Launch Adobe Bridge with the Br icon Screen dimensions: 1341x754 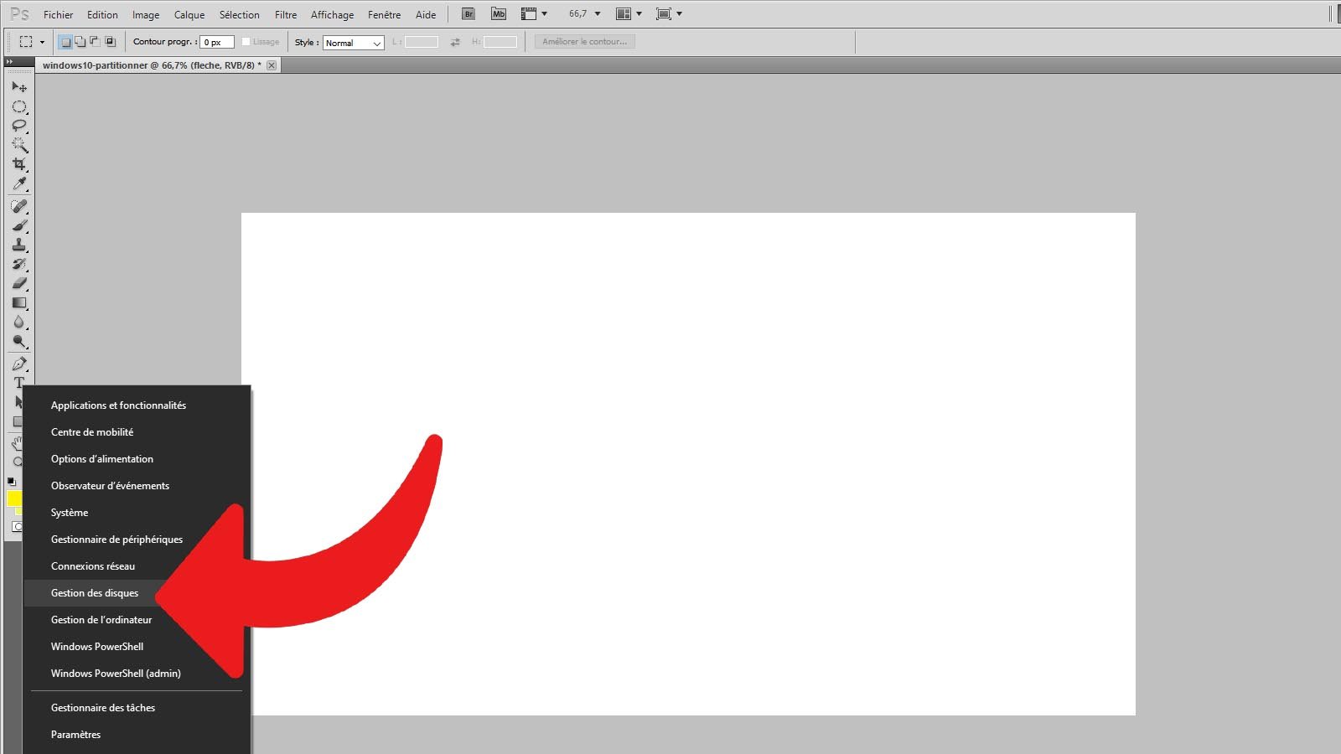click(x=469, y=14)
